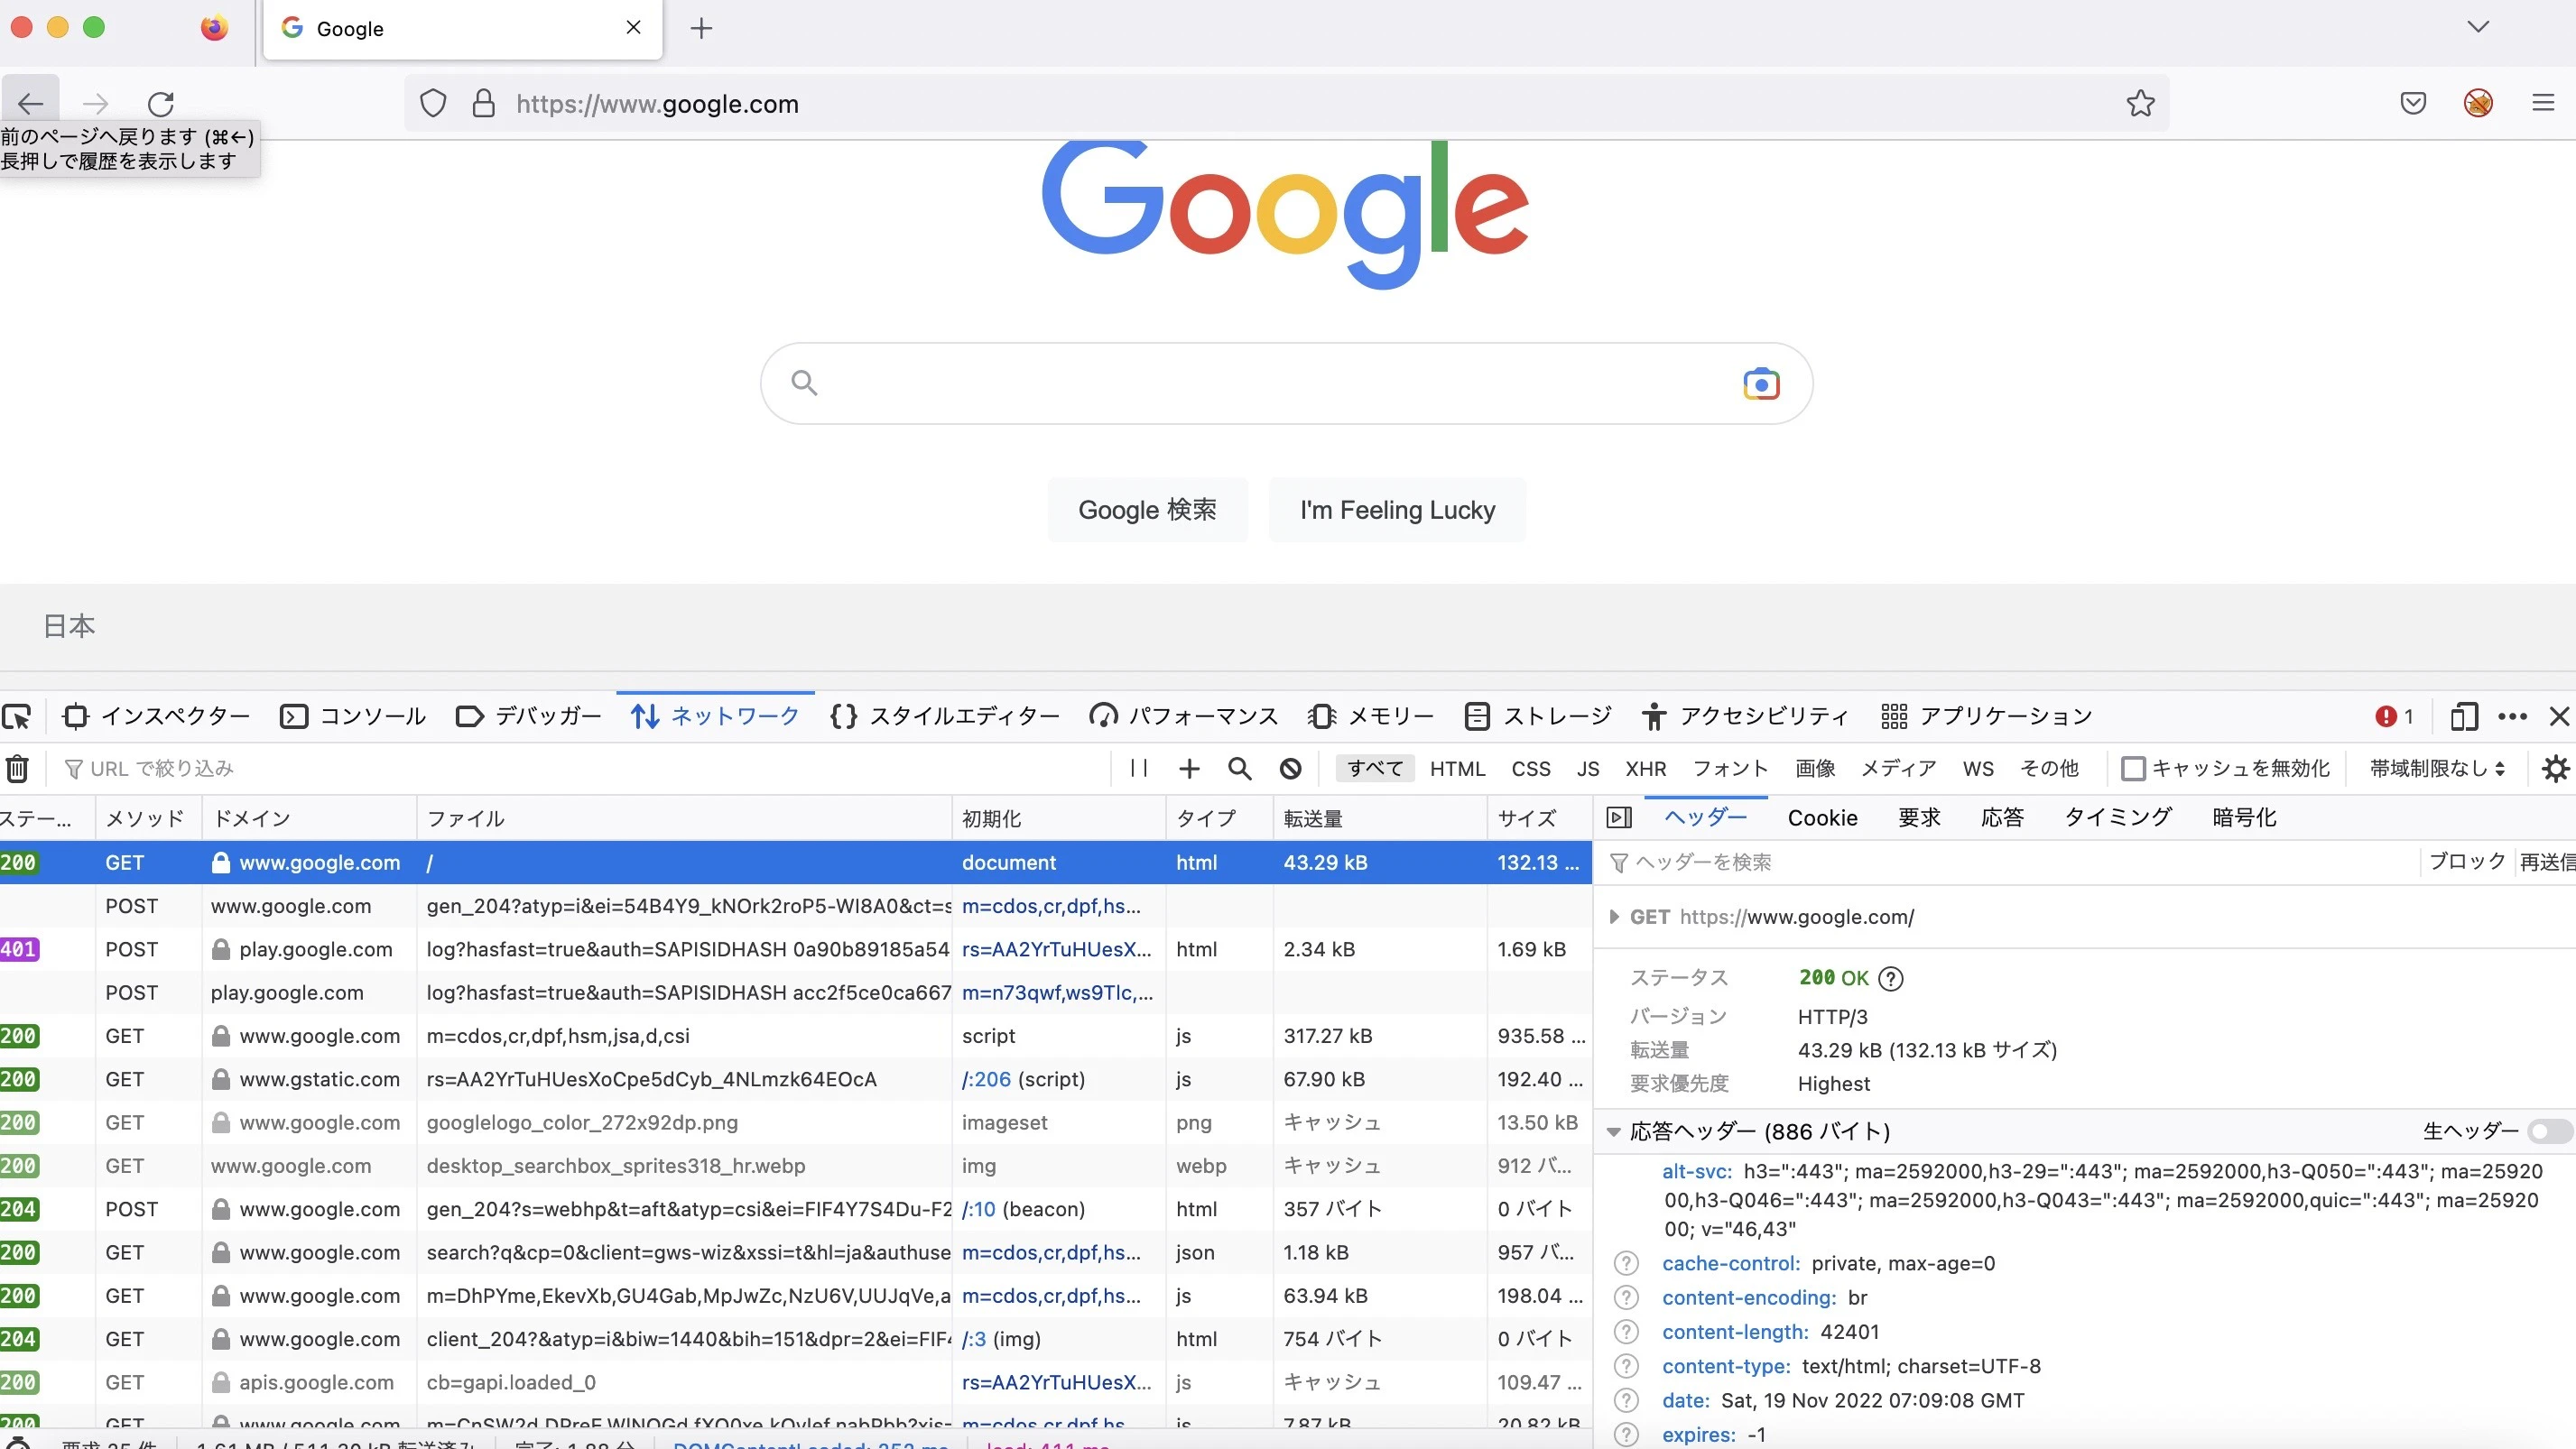Click I'm Feeling Lucky button
Screen dimensions: 2576x1449
pyautogui.click(x=1397, y=510)
